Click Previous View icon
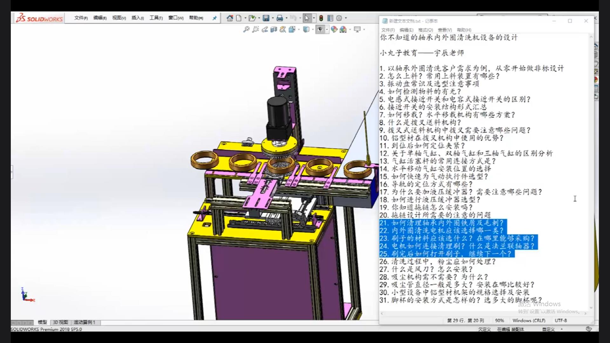The image size is (610, 343). (265, 30)
